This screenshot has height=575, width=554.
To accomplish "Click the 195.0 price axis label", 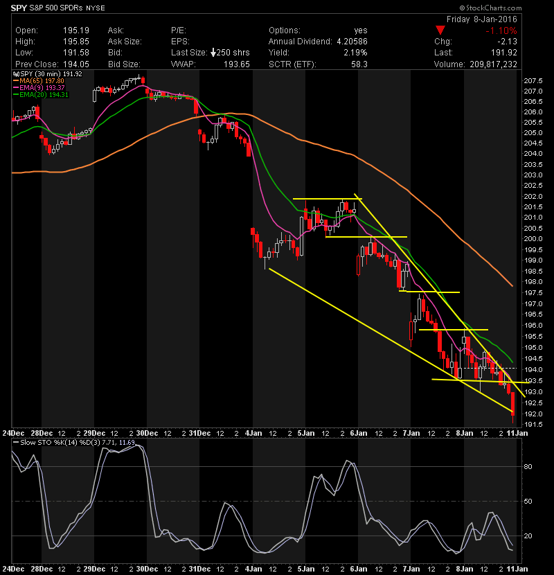I will coord(533,347).
